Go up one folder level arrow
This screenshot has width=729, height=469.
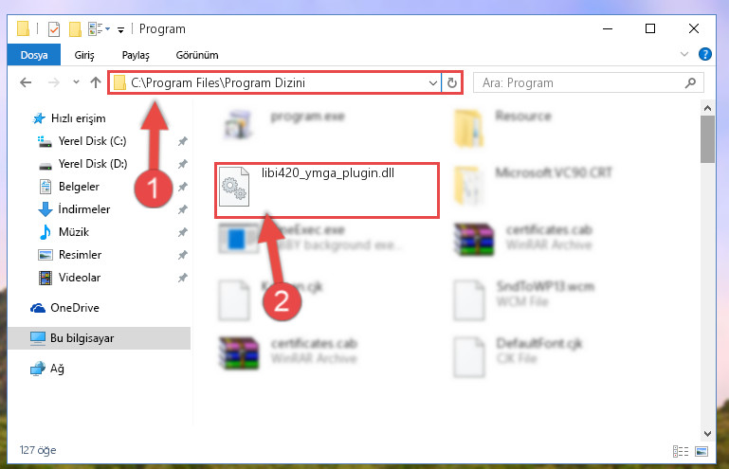click(96, 82)
